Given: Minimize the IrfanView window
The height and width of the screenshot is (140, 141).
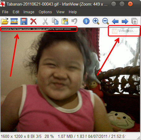Looking at the screenshot, I should coord(113,4).
